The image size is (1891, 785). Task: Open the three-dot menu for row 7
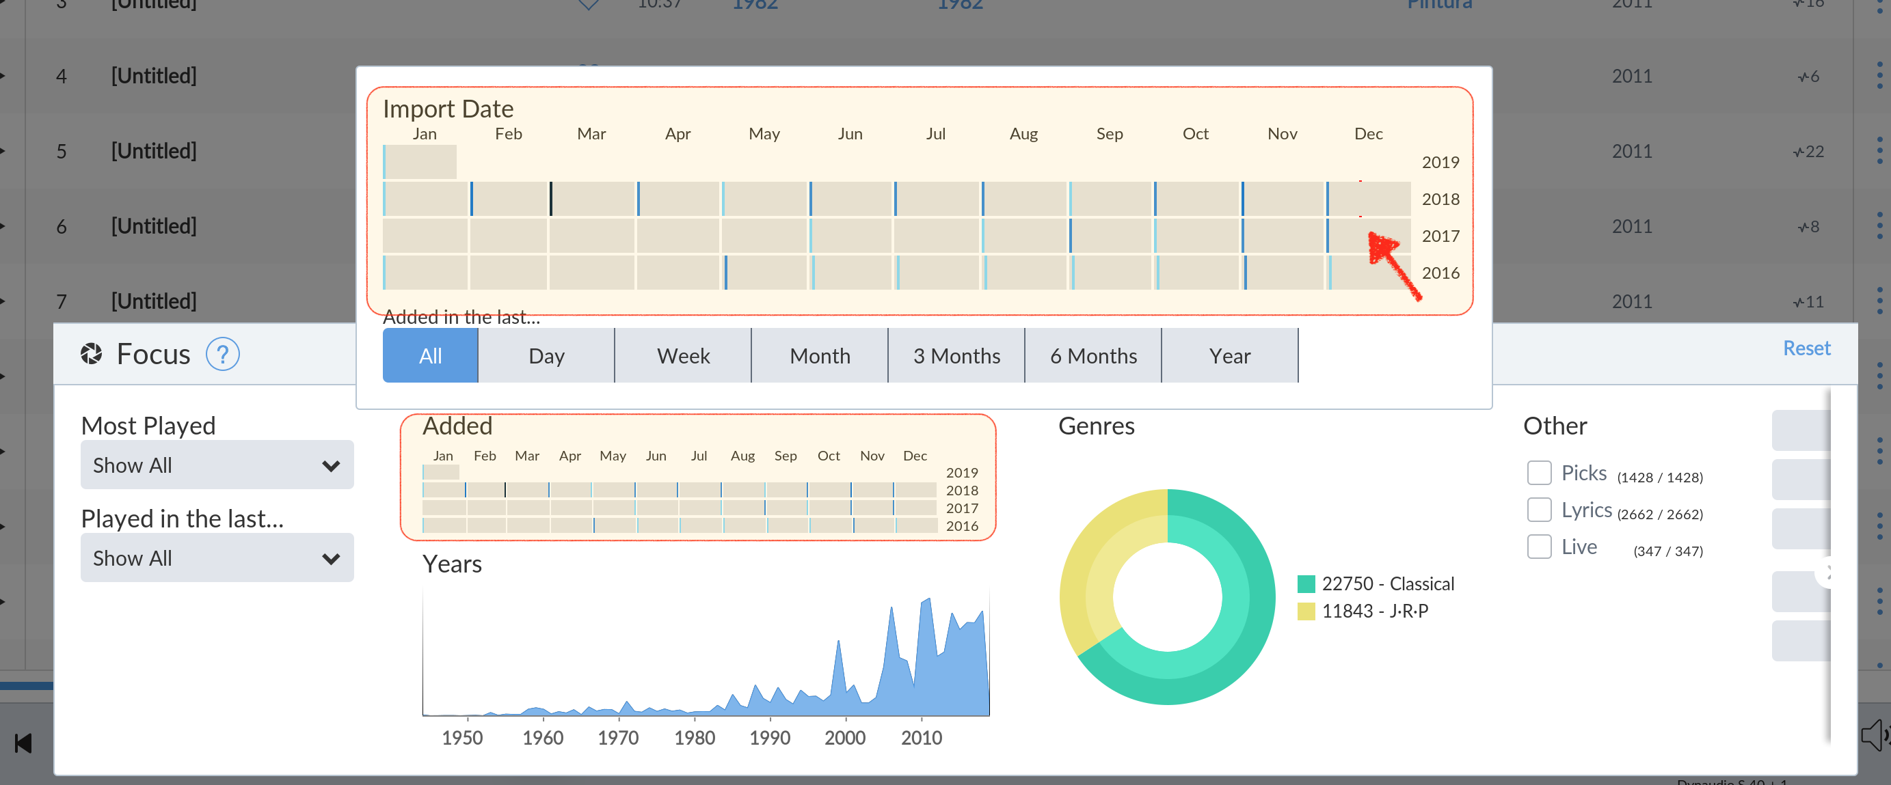pos(1879,301)
